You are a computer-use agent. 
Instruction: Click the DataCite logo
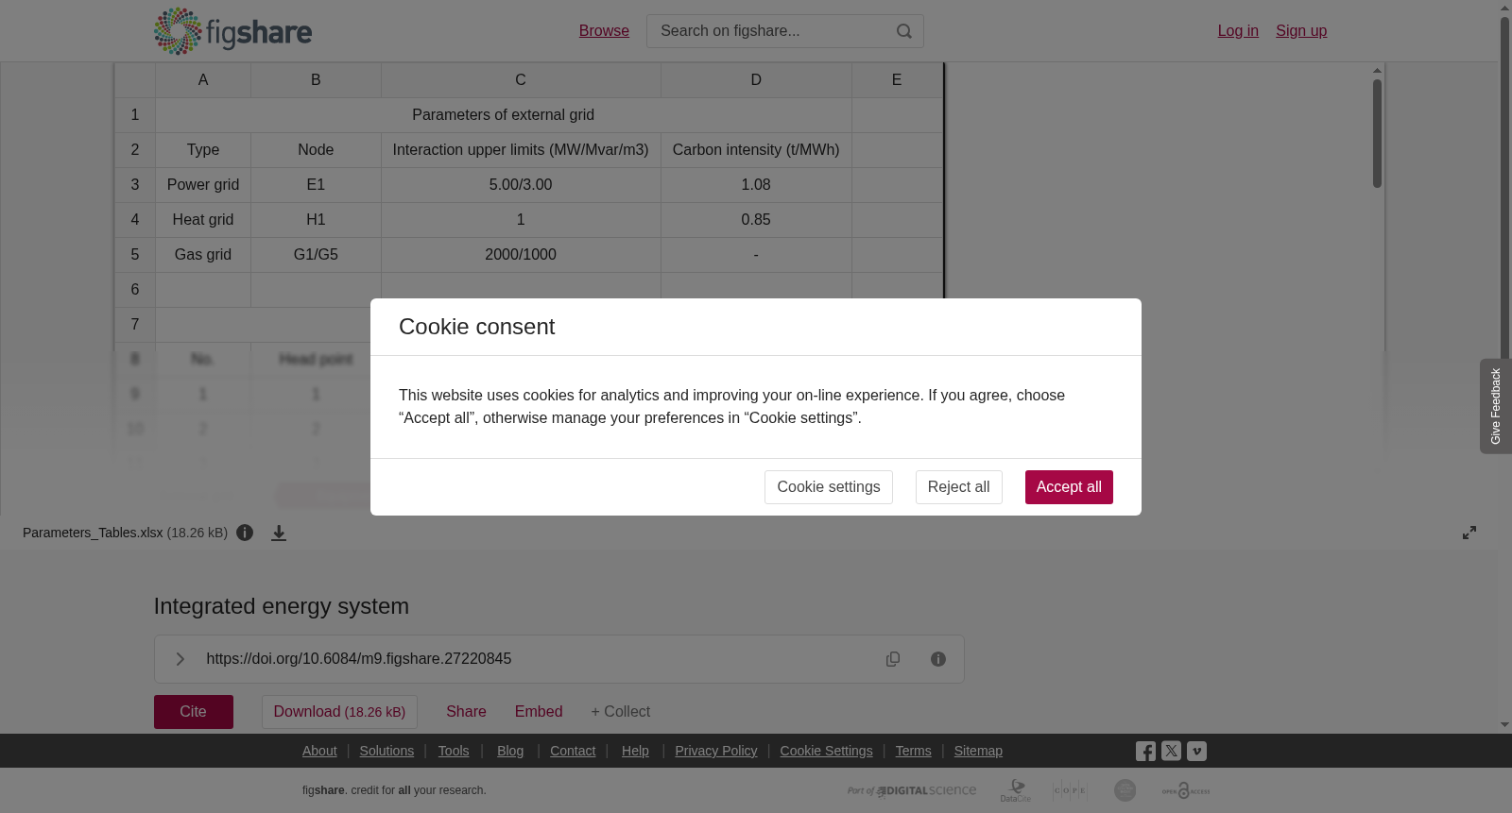coord(1016,790)
